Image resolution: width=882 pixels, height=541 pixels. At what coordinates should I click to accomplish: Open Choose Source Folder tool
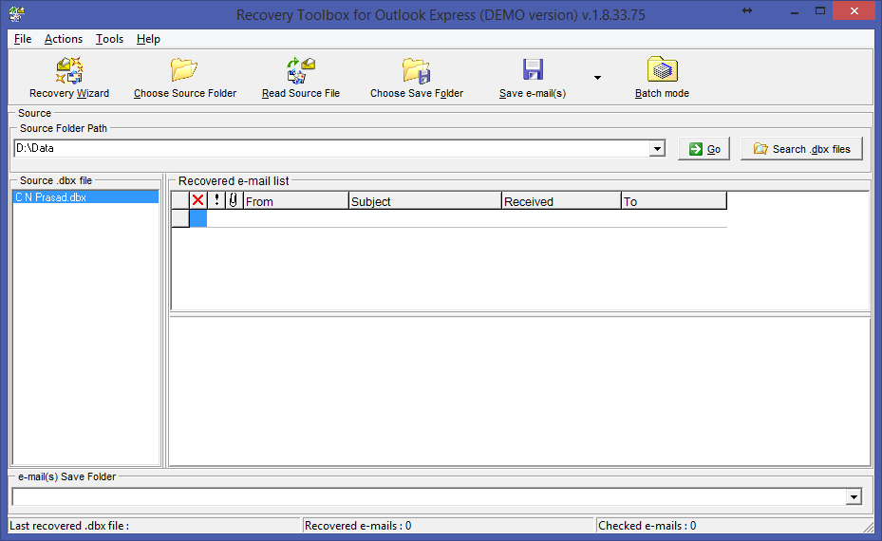[184, 78]
